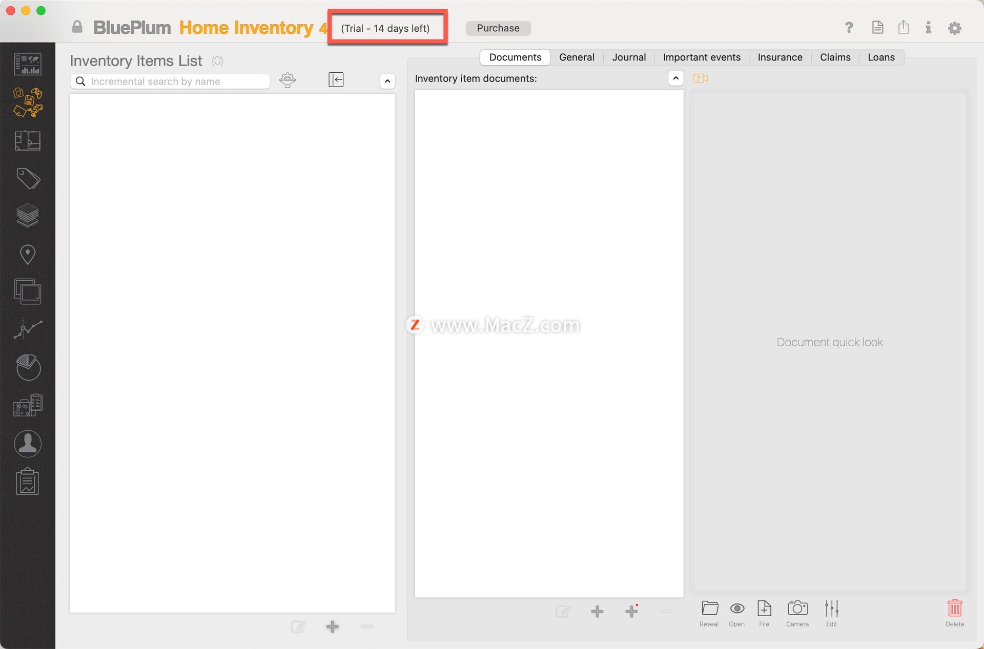Switch to the Journal tab
The image size is (984, 649).
(629, 57)
